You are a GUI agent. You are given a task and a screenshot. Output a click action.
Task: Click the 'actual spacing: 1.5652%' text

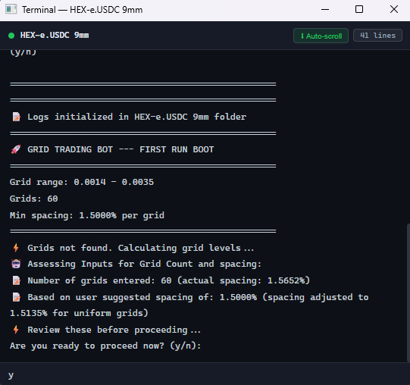pyautogui.click(x=243, y=280)
